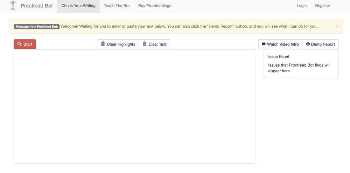Click the Start button
Screen dimensions: 350x173
tap(25, 44)
